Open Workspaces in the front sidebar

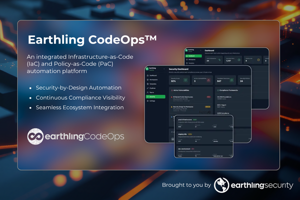(153, 79)
